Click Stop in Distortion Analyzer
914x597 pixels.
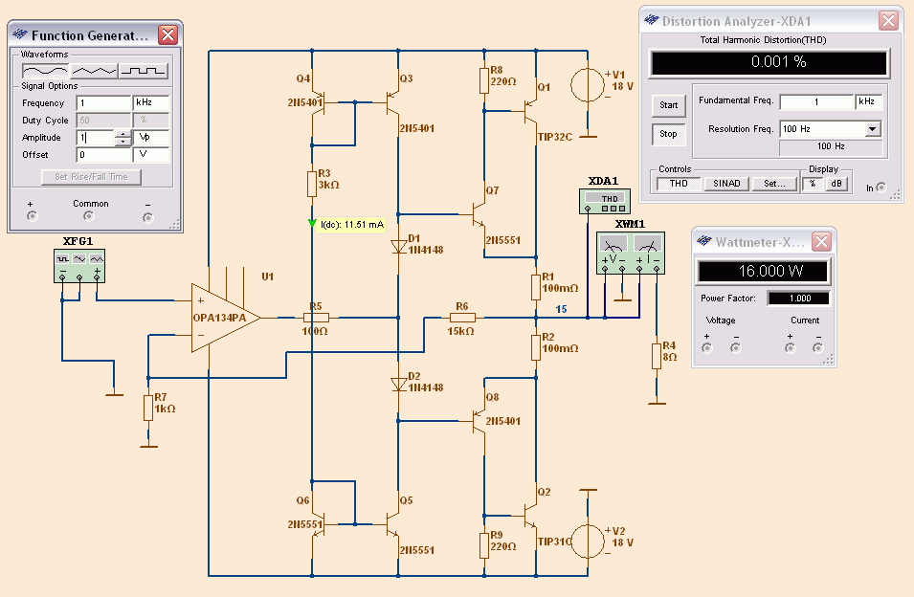[669, 134]
